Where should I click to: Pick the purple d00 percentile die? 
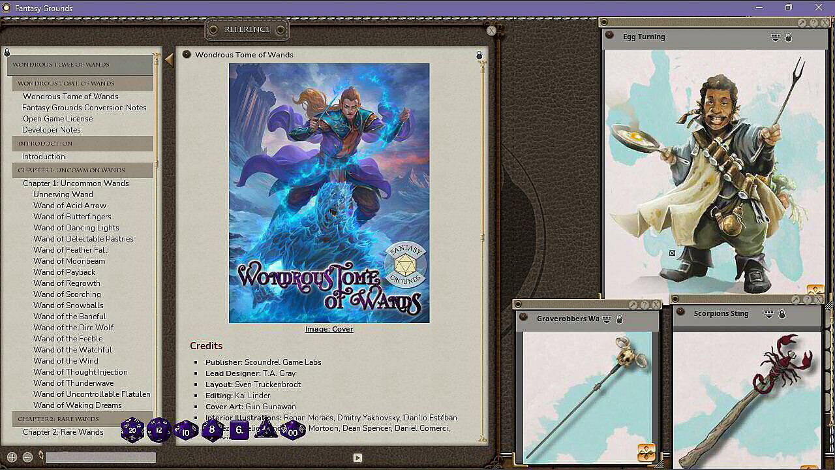pos(293,431)
